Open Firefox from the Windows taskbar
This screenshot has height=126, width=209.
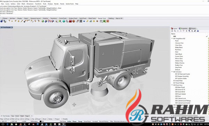pyautogui.click(x=21, y=124)
